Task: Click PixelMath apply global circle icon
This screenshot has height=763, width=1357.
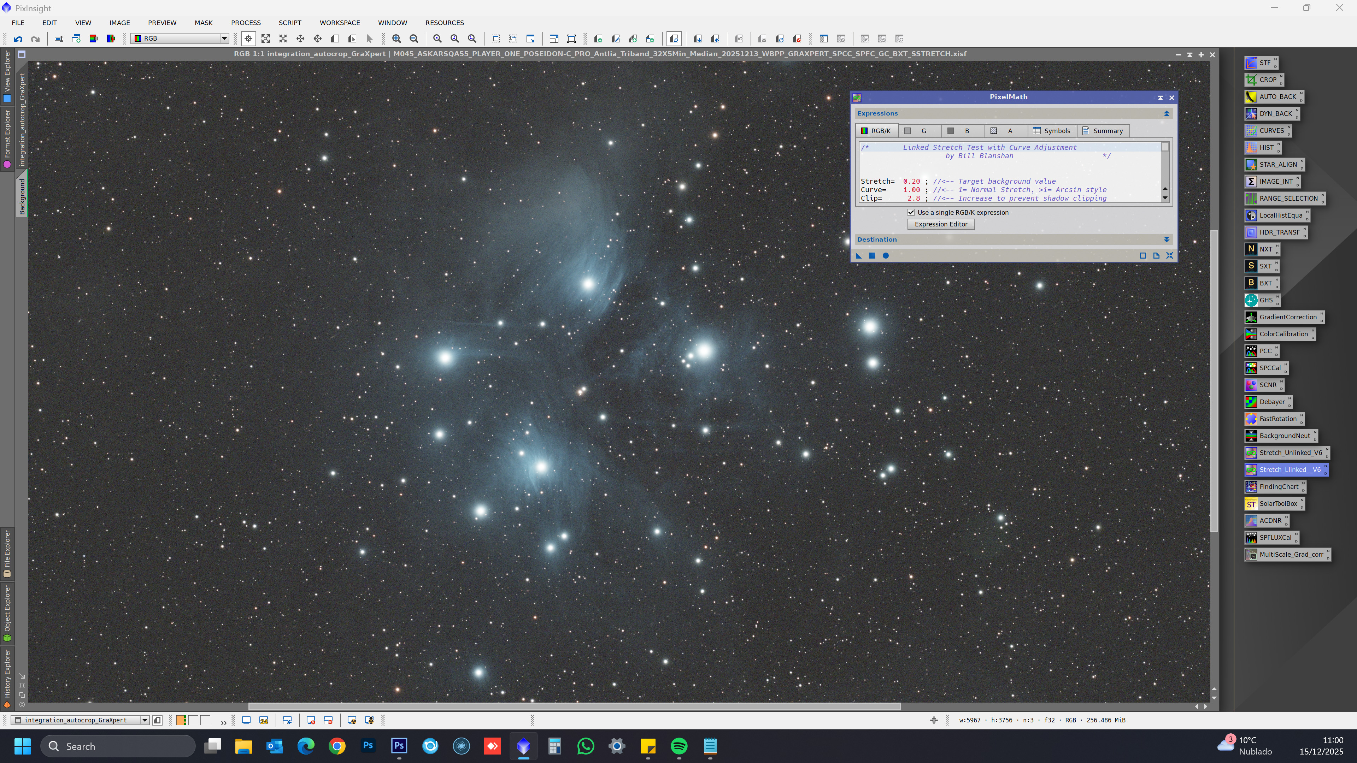Action: click(x=886, y=256)
